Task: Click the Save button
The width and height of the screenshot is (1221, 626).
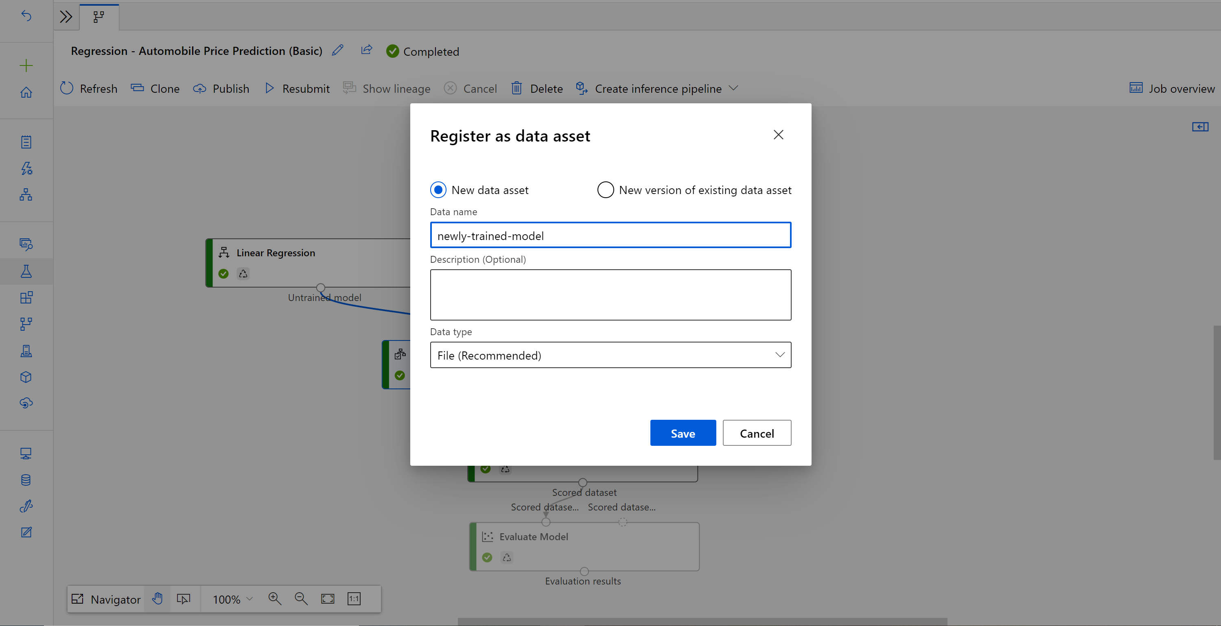Action: [683, 433]
